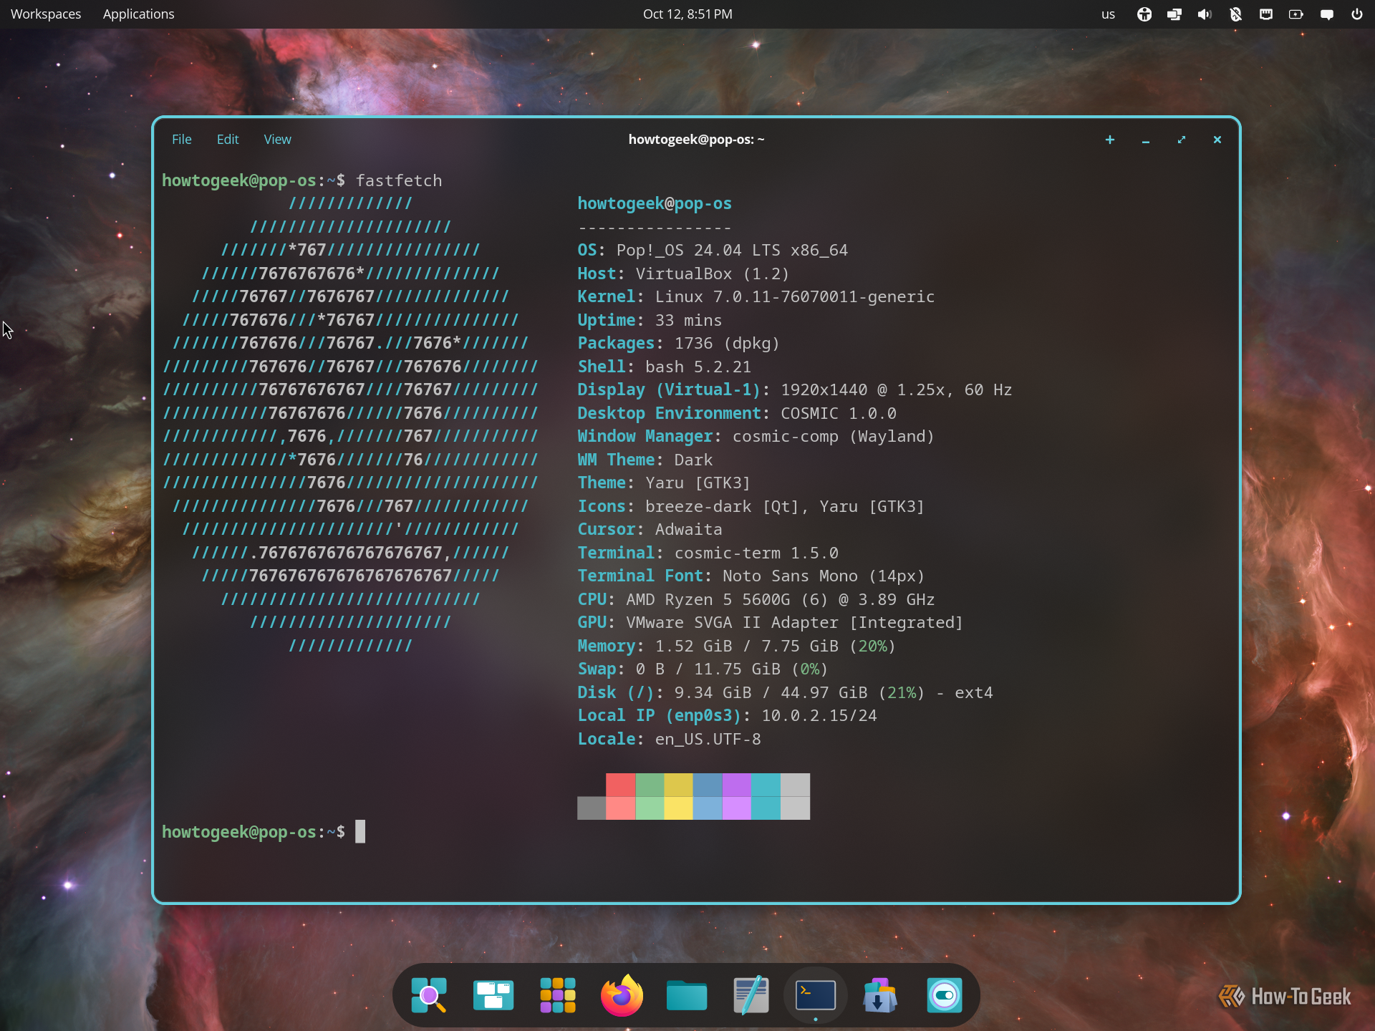Click the cyan swatch in the fastfetch palette
Viewport: 1375px width, 1031px height.
(x=766, y=785)
